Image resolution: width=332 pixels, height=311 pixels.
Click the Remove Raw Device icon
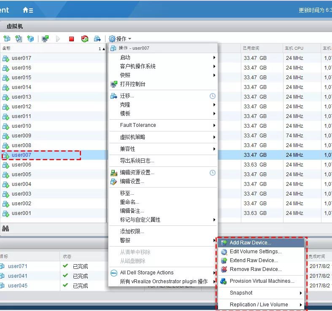[224, 269]
